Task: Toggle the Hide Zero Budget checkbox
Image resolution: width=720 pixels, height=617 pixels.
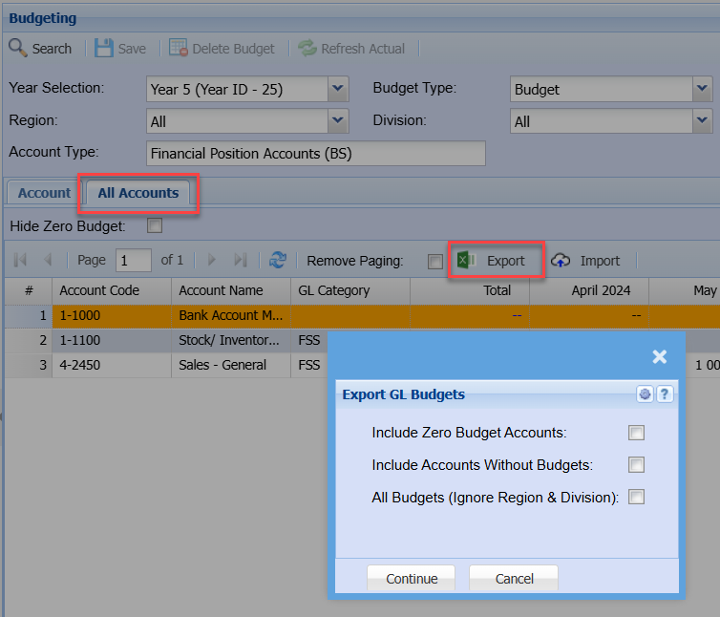Action: (155, 226)
